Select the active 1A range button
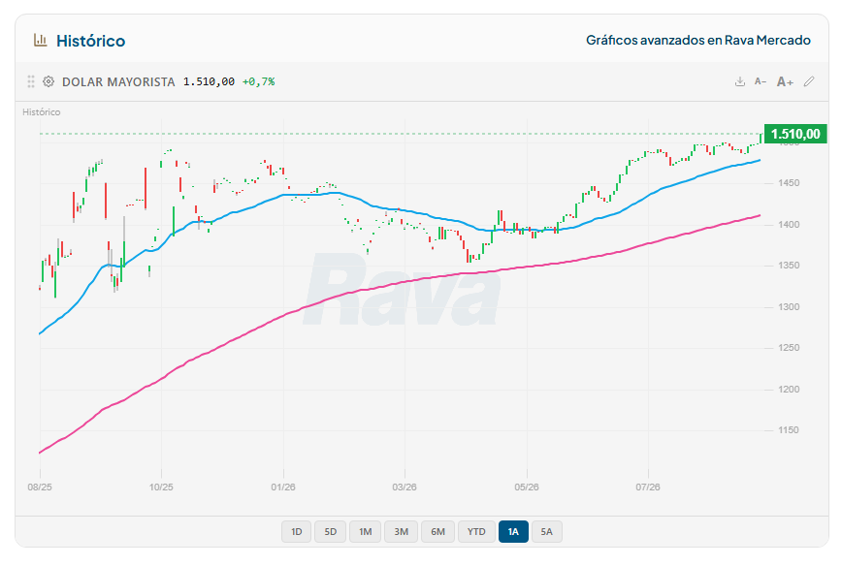This screenshot has height=566, width=842. [x=513, y=532]
